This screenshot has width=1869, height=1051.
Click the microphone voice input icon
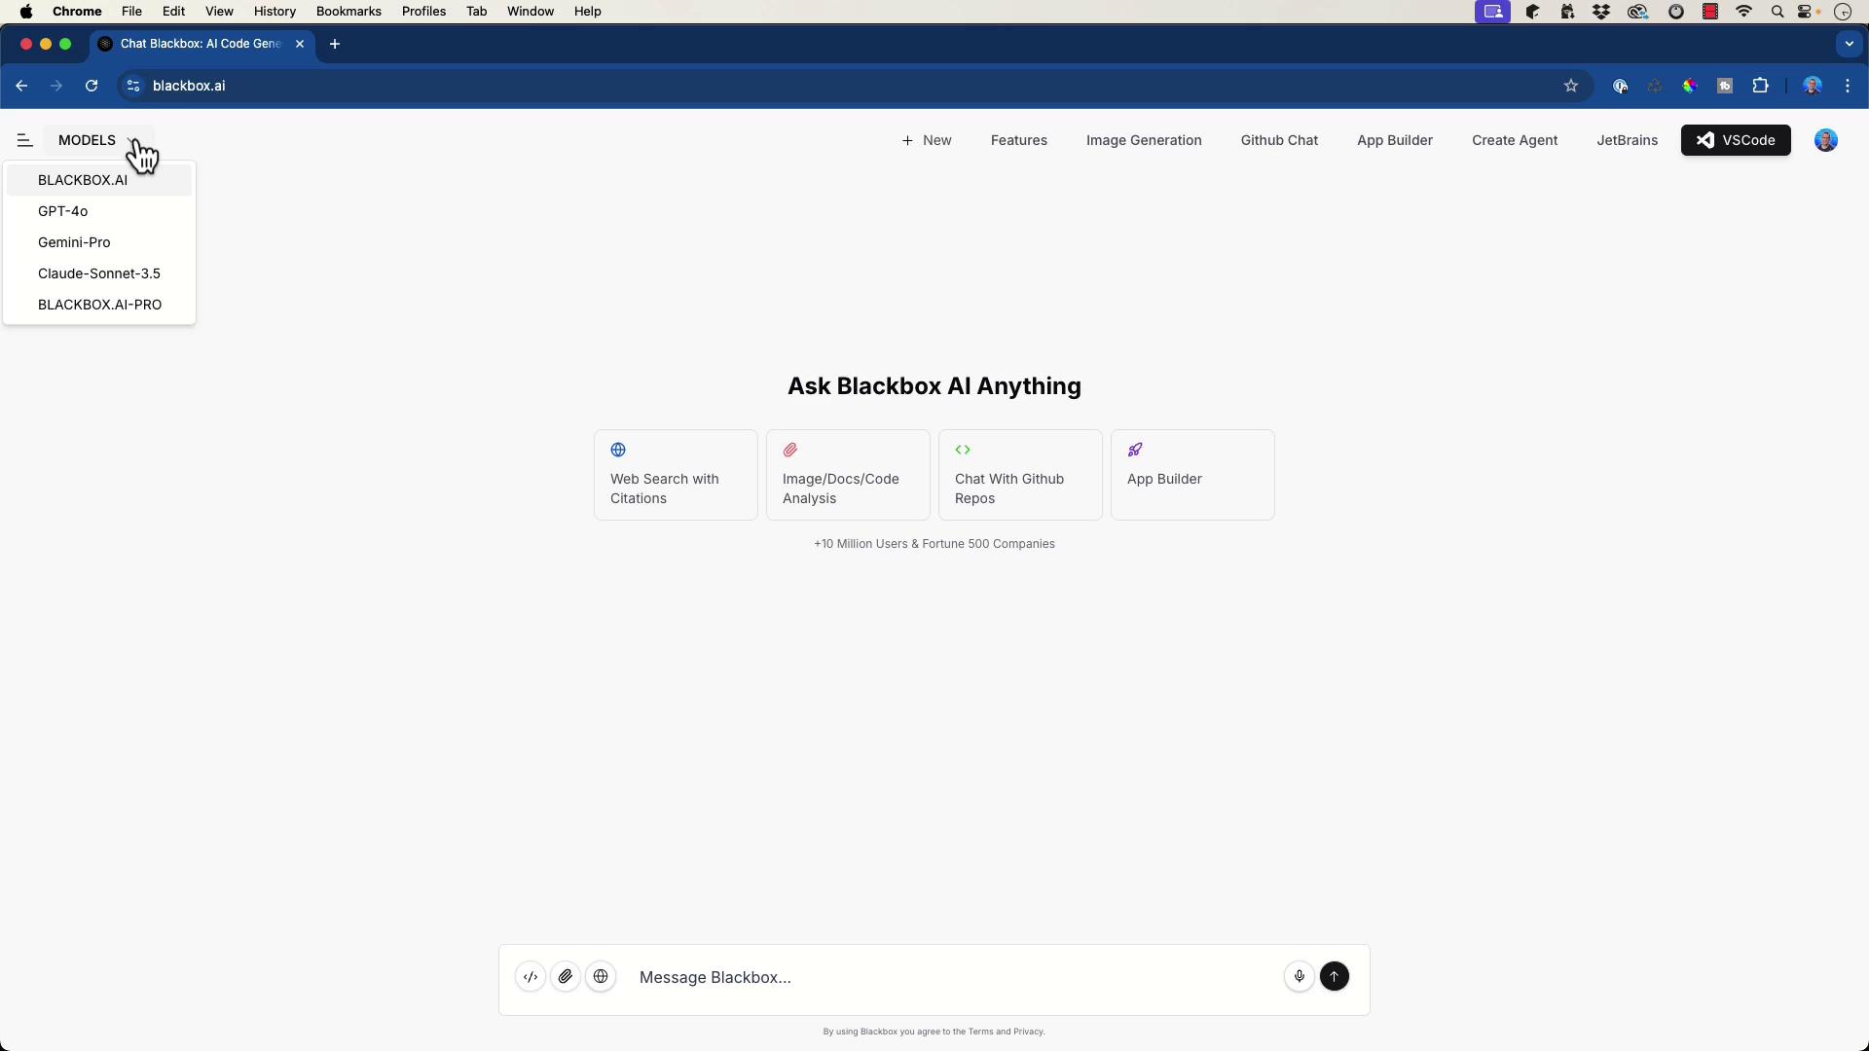(1299, 977)
